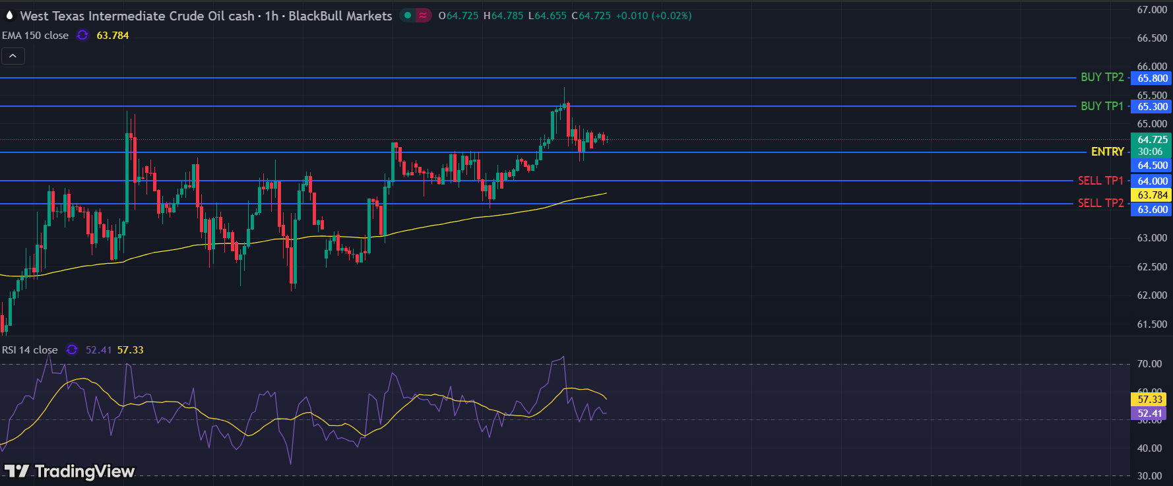Click the EMA 150 refresh icon
This screenshot has width=1173, height=486.
[x=82, y=36]
